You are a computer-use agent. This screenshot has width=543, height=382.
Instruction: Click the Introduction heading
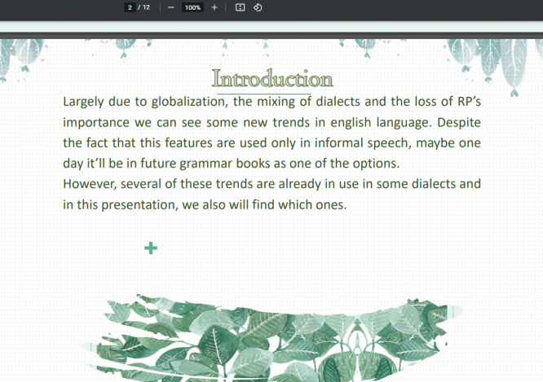click(x=272, y=78)
